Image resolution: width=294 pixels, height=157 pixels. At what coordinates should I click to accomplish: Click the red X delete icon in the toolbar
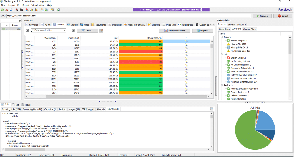pos(6,10)
